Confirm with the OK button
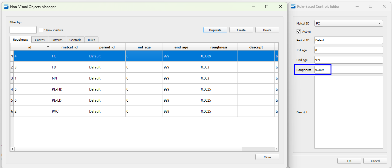This screenshot has width=392, height=168. click(x=349, y=161)
